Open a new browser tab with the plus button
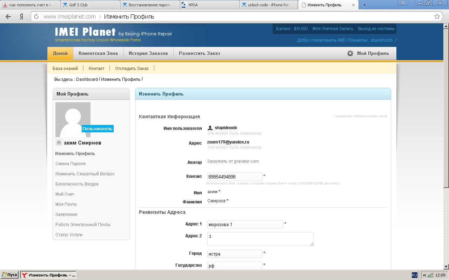 pos(364,5)
